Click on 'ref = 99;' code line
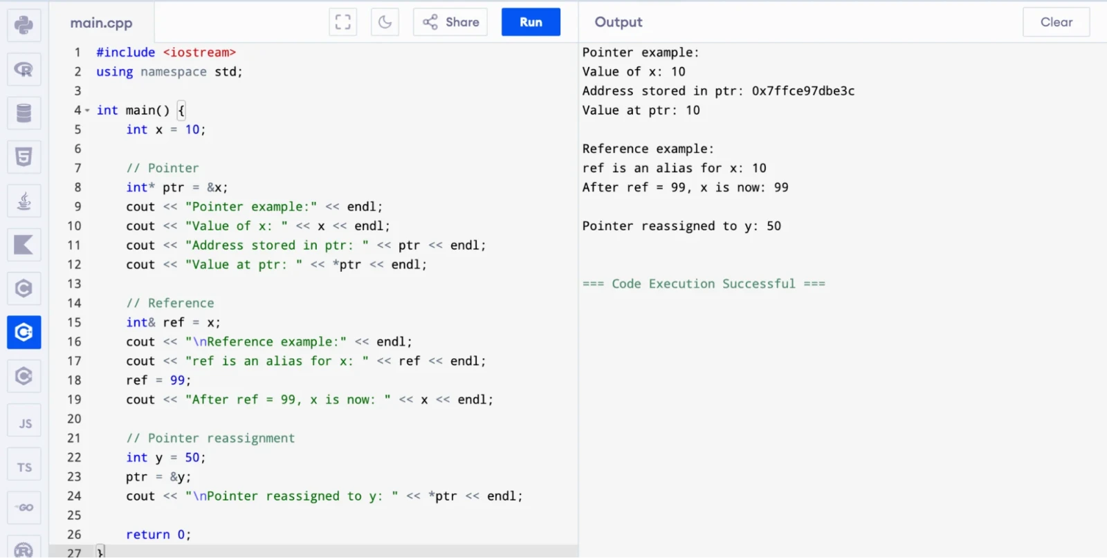1107x558 pixels. 158,380
